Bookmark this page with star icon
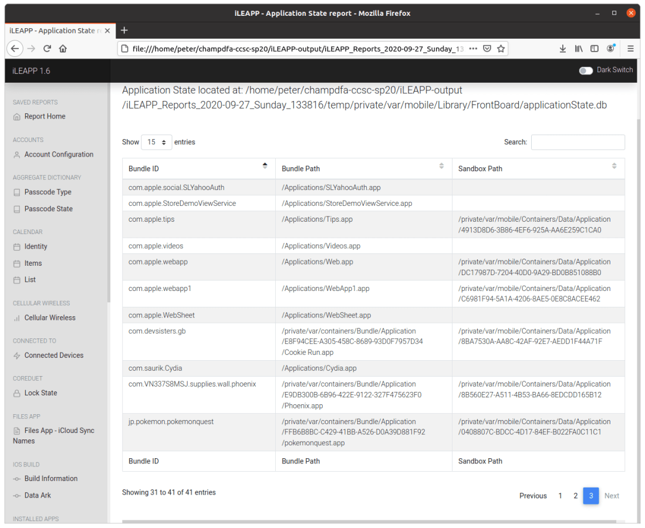This screenshot has height=528, width=645. coord(501,49)
